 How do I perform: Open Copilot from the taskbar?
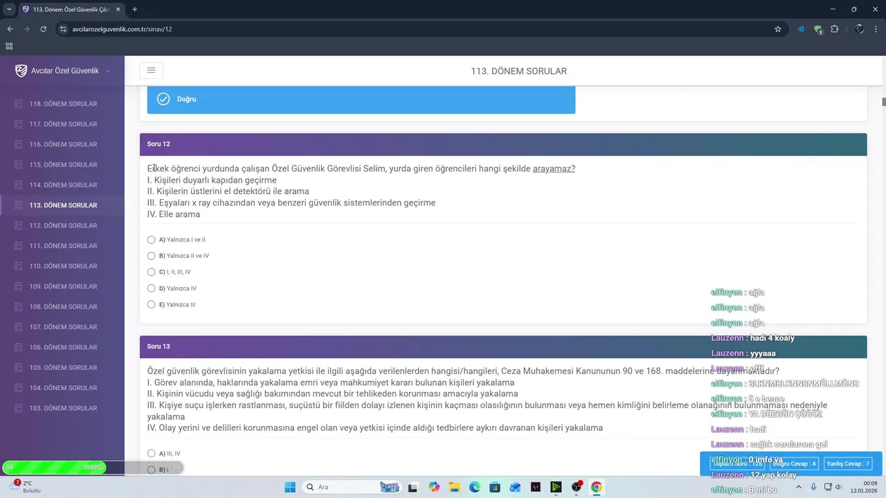click(x=434, y=487)
